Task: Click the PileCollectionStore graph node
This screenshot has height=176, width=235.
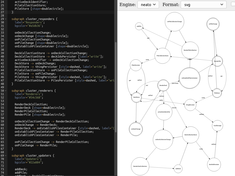Action: (163, 56)
